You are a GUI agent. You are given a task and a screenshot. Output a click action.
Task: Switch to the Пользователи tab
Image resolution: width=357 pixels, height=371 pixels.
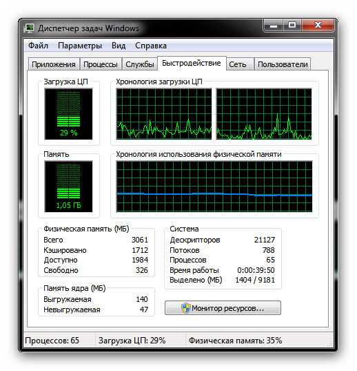(x=283, y=64)
